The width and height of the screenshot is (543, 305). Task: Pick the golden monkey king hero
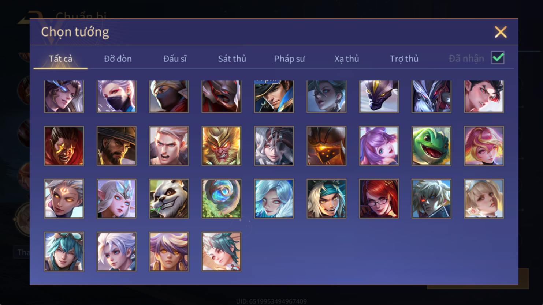coord(221,146)
